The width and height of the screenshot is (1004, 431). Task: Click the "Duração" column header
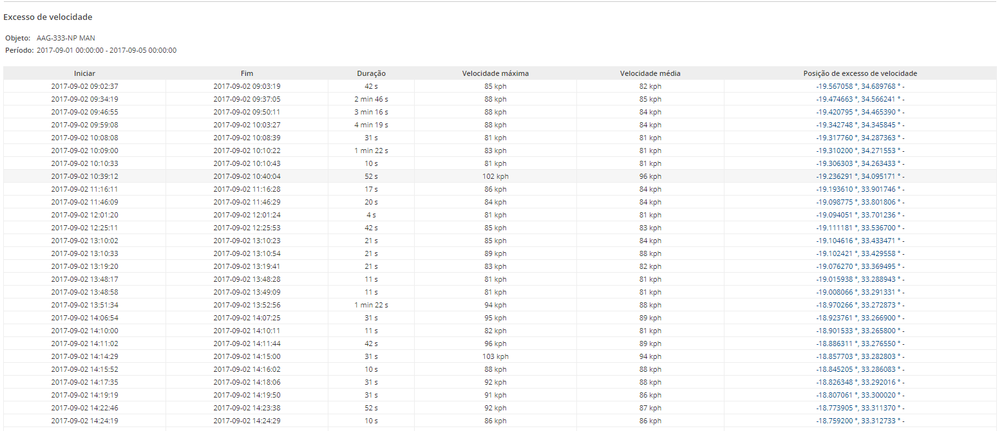[371, 73]
